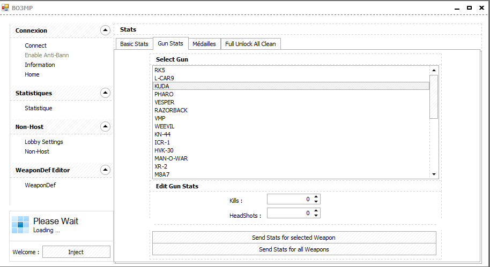
Task: Collapse the Connexion section
Action: (x=105, y=30)
